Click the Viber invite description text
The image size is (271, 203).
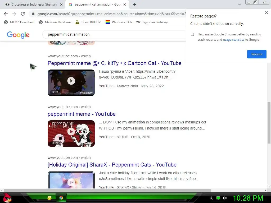137,74
